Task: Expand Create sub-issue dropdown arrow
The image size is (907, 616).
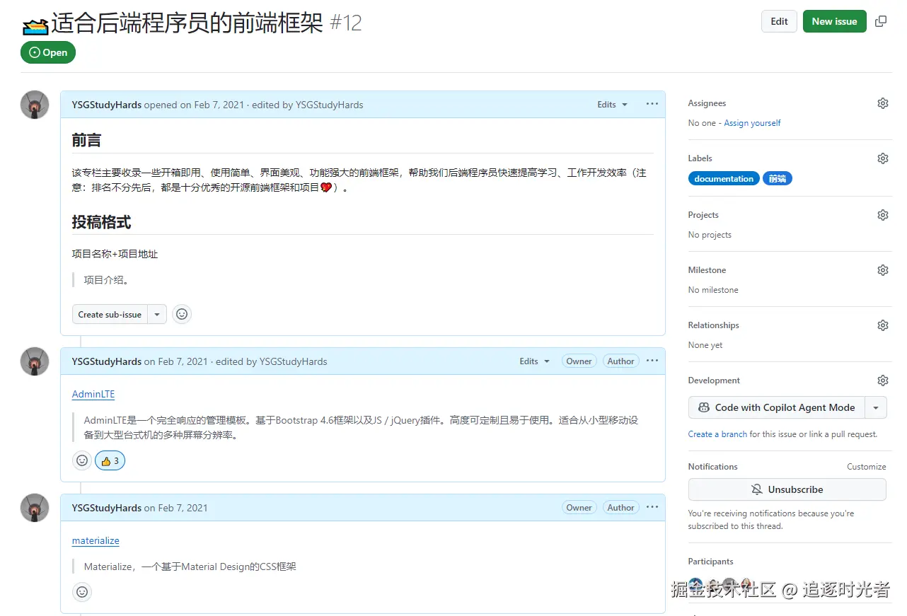Action: [157, 314]
